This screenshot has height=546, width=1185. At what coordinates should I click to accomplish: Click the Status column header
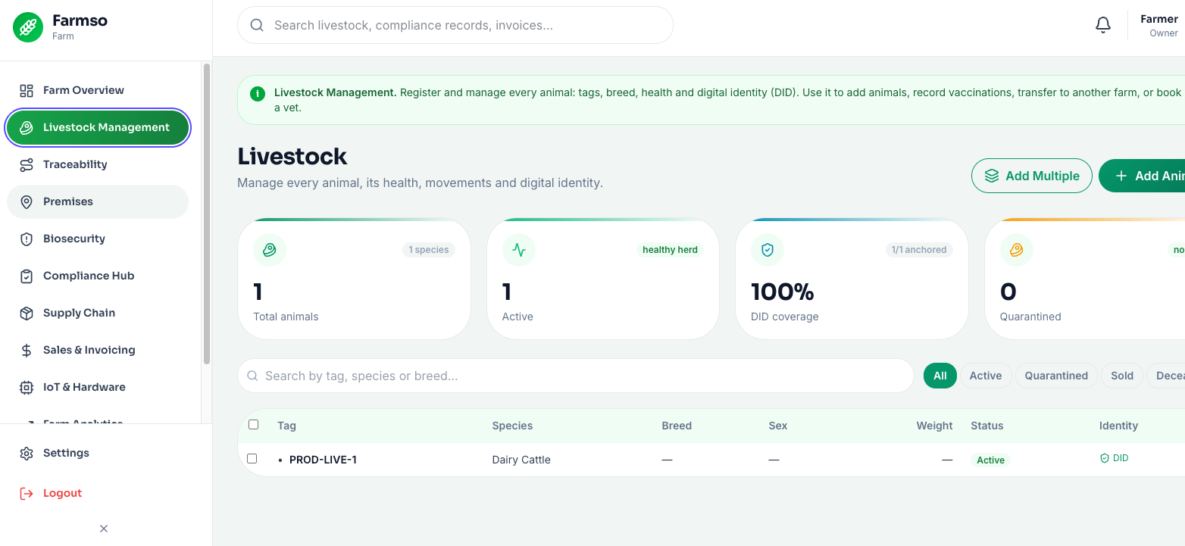tap(987, 426)
